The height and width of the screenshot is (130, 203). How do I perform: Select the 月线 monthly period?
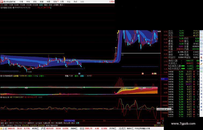point(50,5)
